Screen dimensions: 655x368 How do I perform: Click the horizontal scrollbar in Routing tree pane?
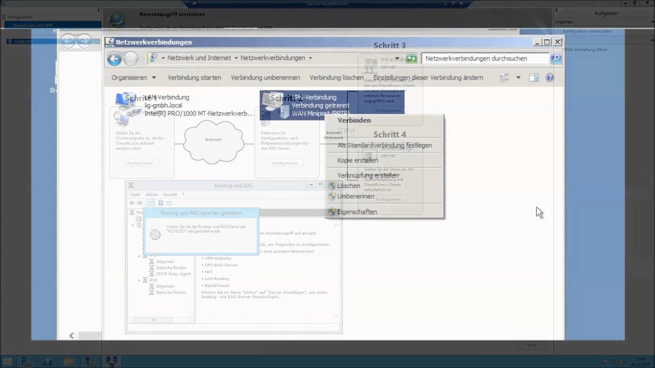tap(161, 320)
